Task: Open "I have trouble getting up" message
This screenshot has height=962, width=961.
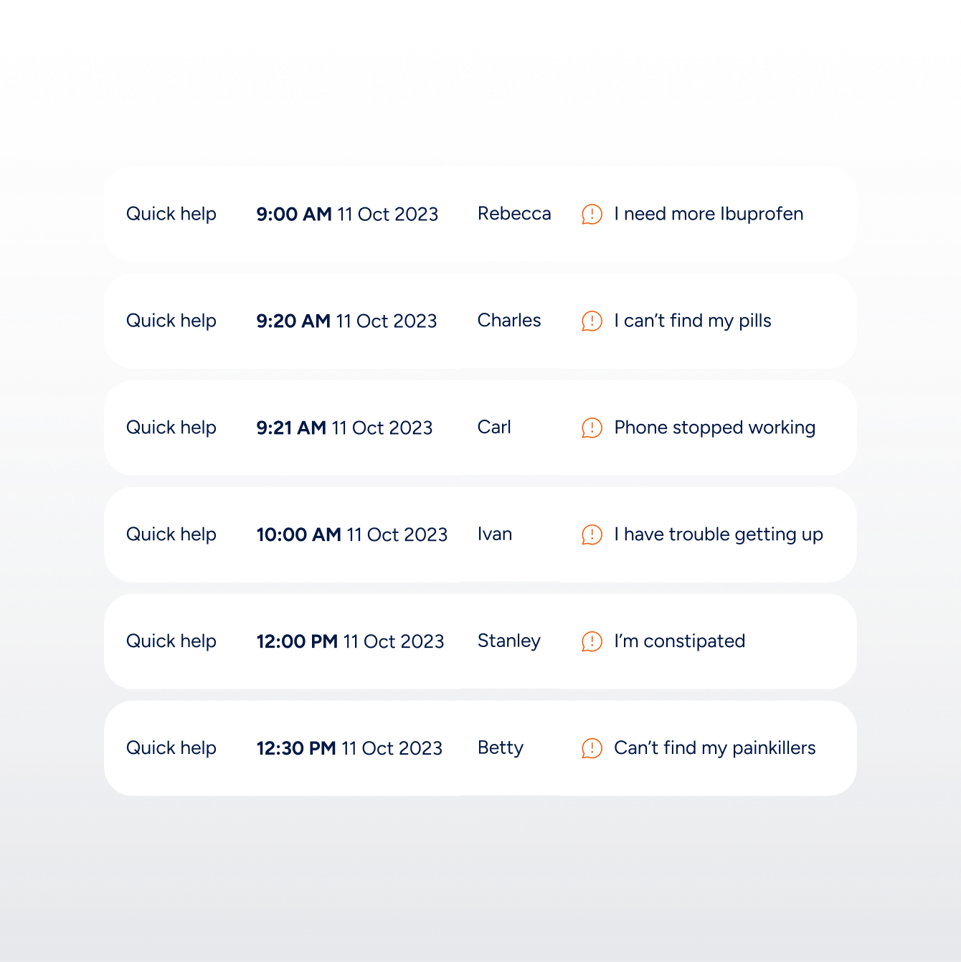Action: tap(719, 534)
